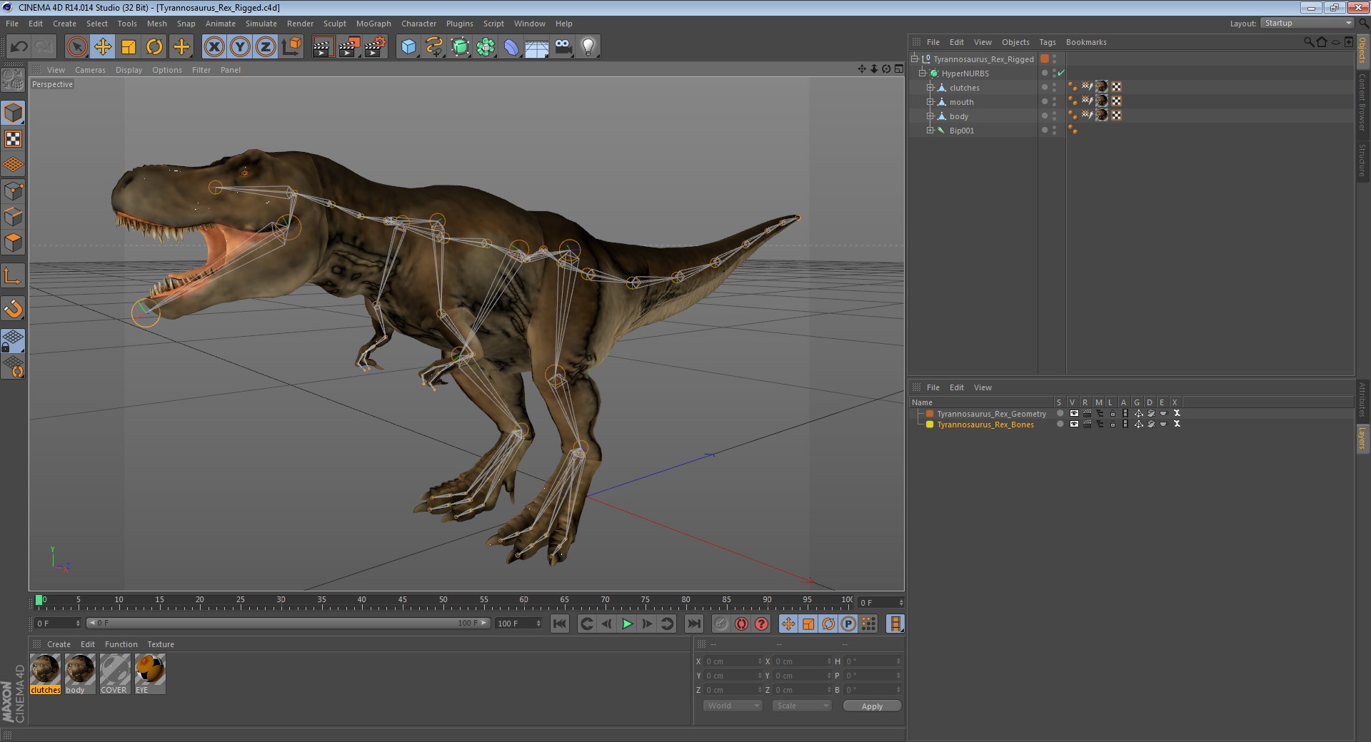Screen dimensions: 1371x742
Task: Collapse the HyperNURBS tree node
Action: (x=923, y=73)
